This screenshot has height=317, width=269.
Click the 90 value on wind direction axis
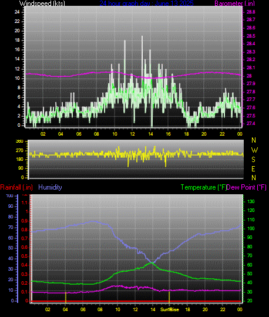click(21, 168)
